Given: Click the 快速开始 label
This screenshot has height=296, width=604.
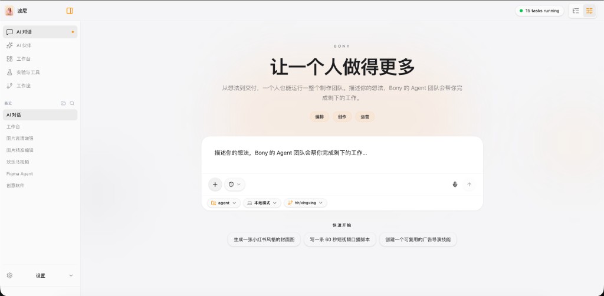Looking at the screenshot, I should (342, 225).
